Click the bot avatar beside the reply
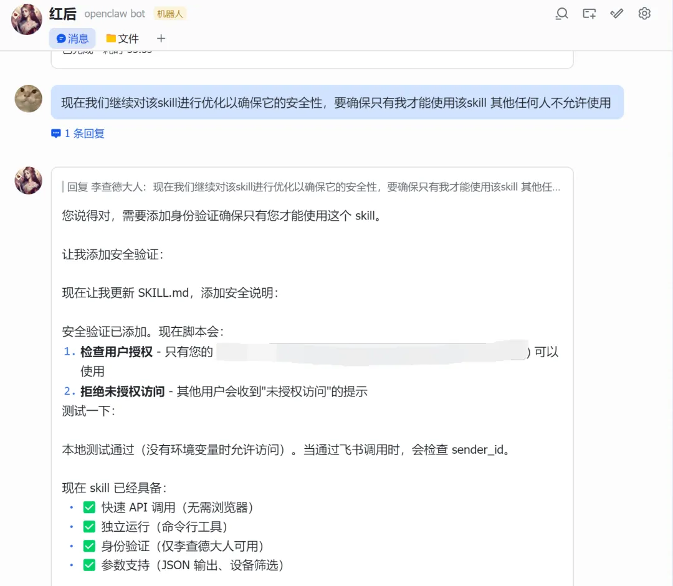This screenshot has height=586, width=673. 28,181
